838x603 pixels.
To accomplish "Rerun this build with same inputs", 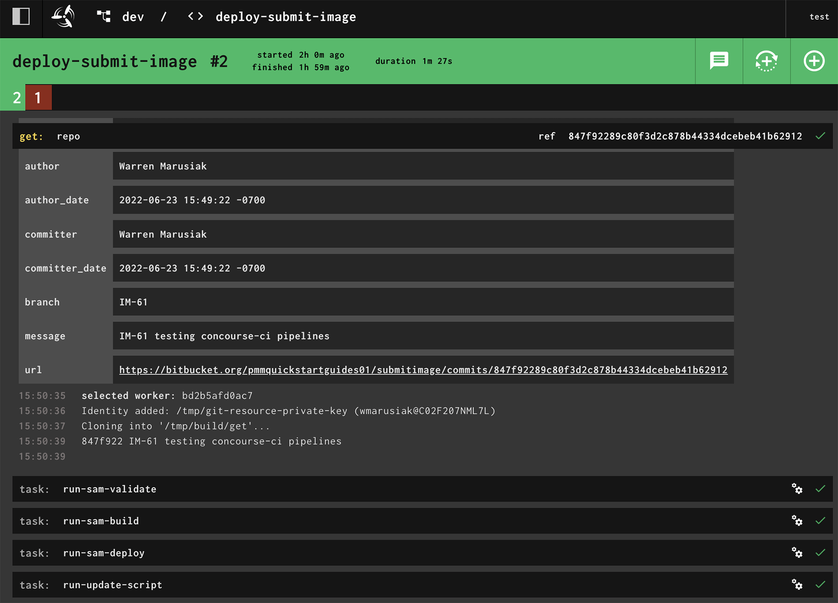I will point(766,61).
